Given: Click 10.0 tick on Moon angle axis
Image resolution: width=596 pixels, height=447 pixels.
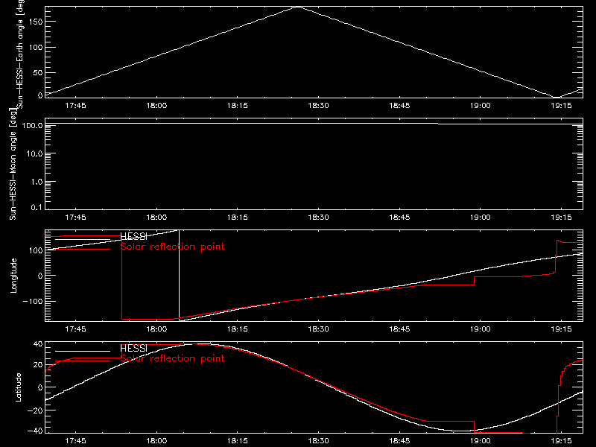Looking at the screenshot, I should pyautogui.click(x=34, y=153).
